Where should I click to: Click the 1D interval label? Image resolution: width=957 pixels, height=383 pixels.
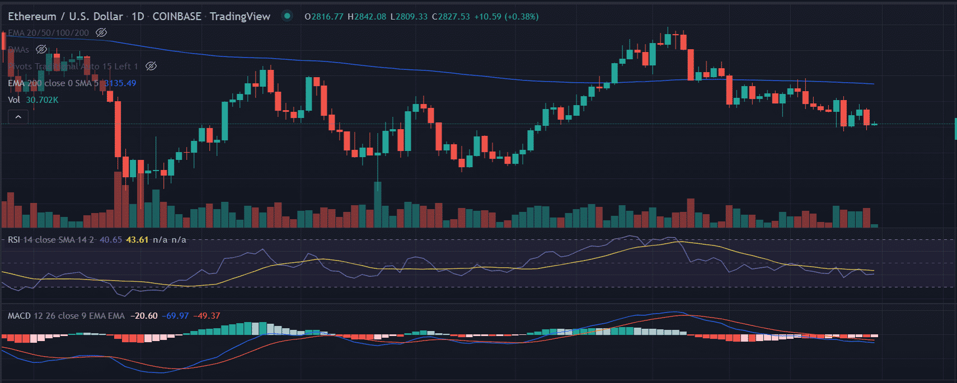(x=138, y=17)
